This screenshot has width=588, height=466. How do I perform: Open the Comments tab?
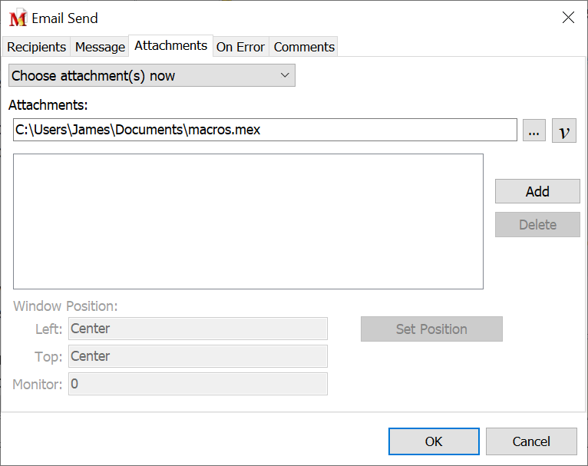coord(304,47)
